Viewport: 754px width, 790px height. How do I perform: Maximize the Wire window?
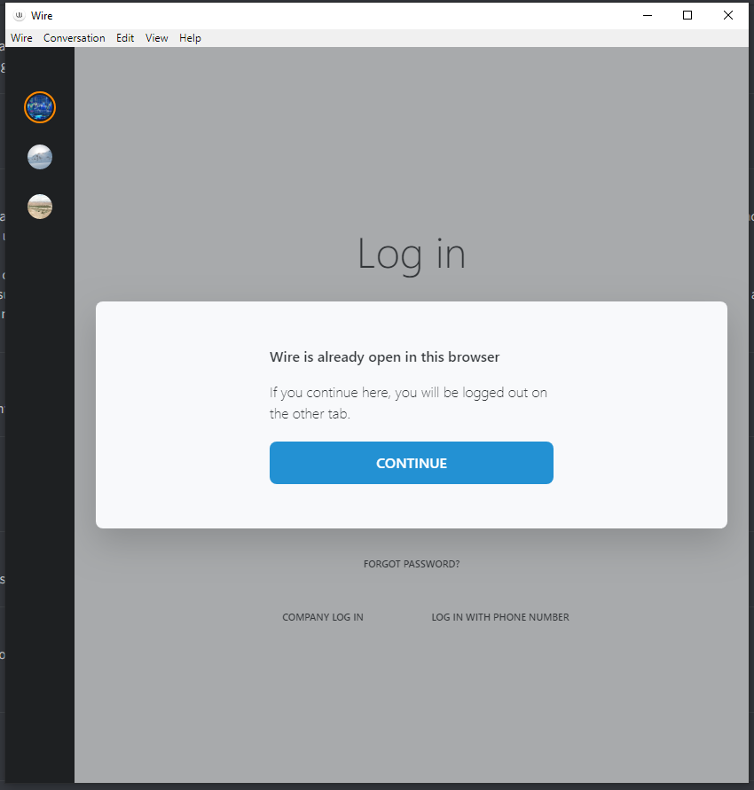coord(687,16)
